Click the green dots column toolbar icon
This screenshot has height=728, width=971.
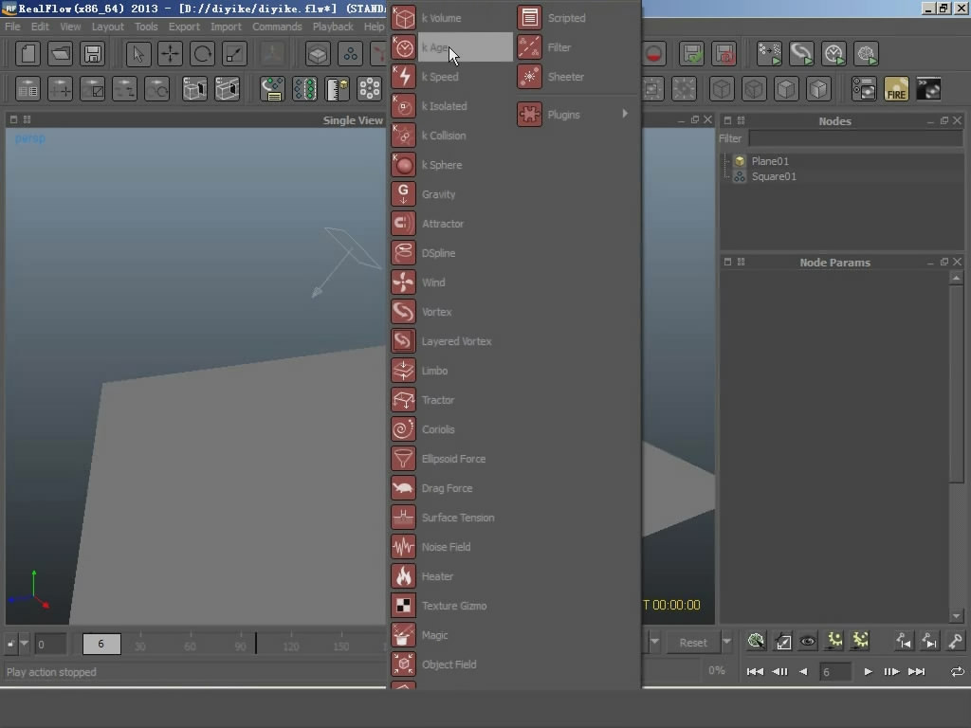point(304,89)
